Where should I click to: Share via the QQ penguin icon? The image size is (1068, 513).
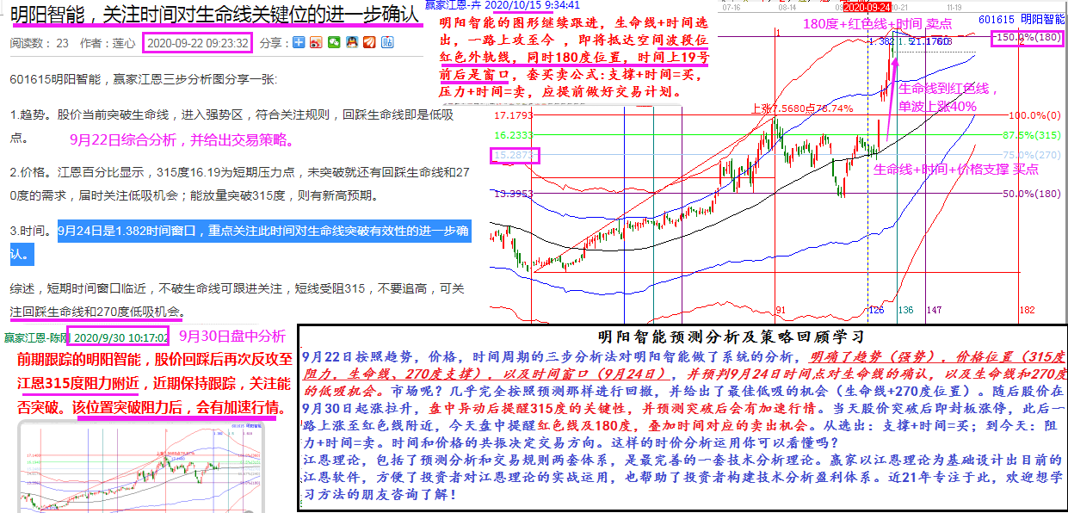click(351, 42)
